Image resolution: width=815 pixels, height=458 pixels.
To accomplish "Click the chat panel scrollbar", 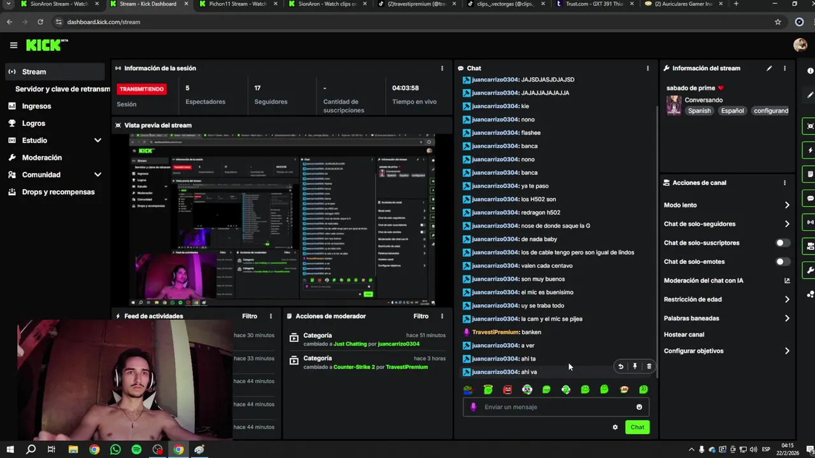I will tap(656, 241).
